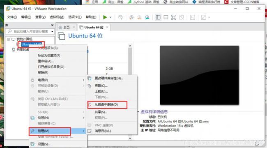
Task: Open the 虚拟机(M) menu
Action: point(57,17)
